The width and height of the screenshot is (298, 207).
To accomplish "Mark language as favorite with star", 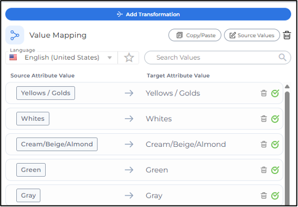I will [129, 57].
